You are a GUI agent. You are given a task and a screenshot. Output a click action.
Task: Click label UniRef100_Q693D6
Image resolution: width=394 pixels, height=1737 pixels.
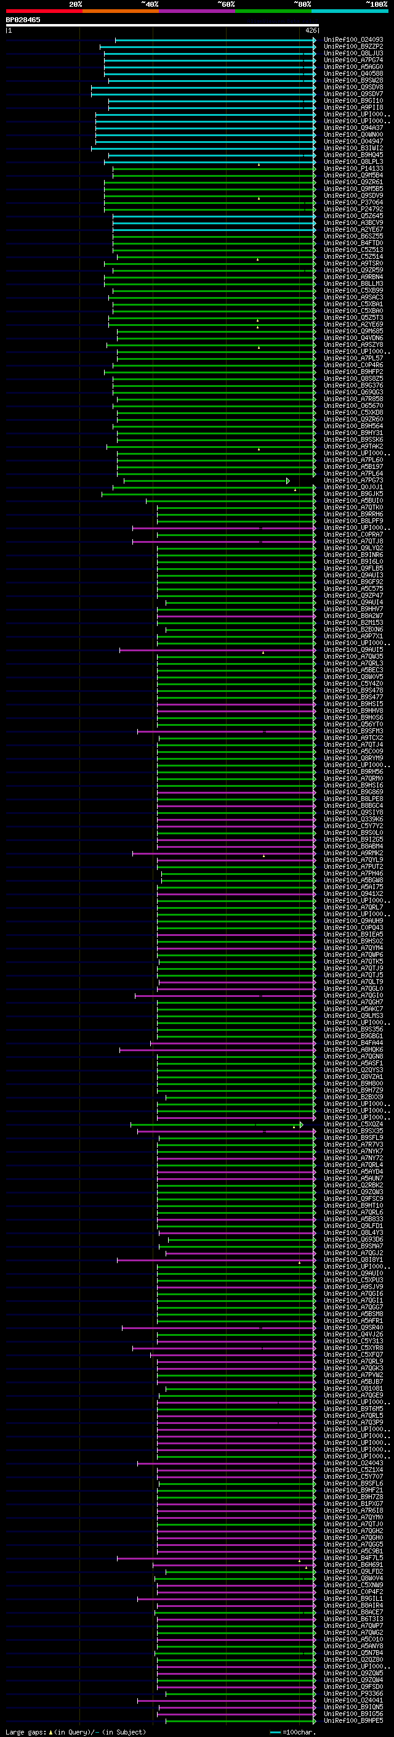click(353, 1239)
